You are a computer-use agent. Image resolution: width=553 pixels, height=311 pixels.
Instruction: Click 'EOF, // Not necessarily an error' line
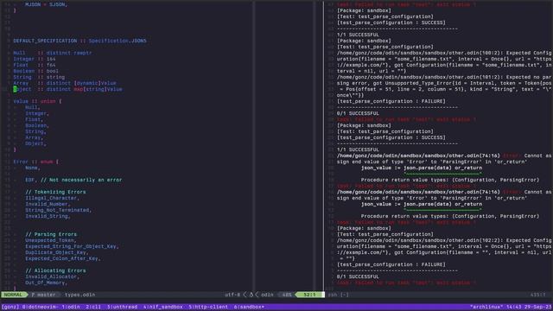[73, 180]
